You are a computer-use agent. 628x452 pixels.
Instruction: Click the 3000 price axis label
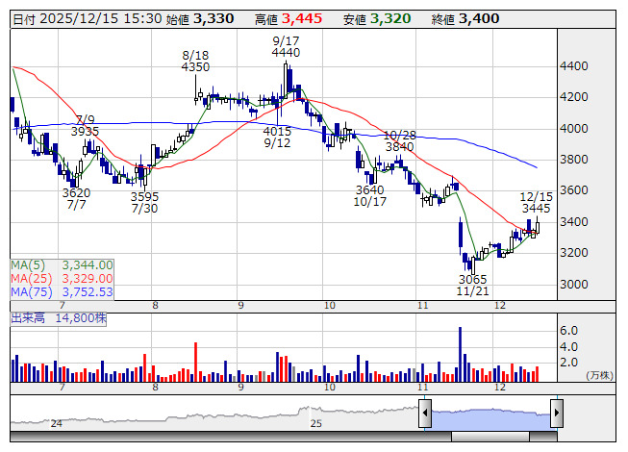[x=573, y=285]
